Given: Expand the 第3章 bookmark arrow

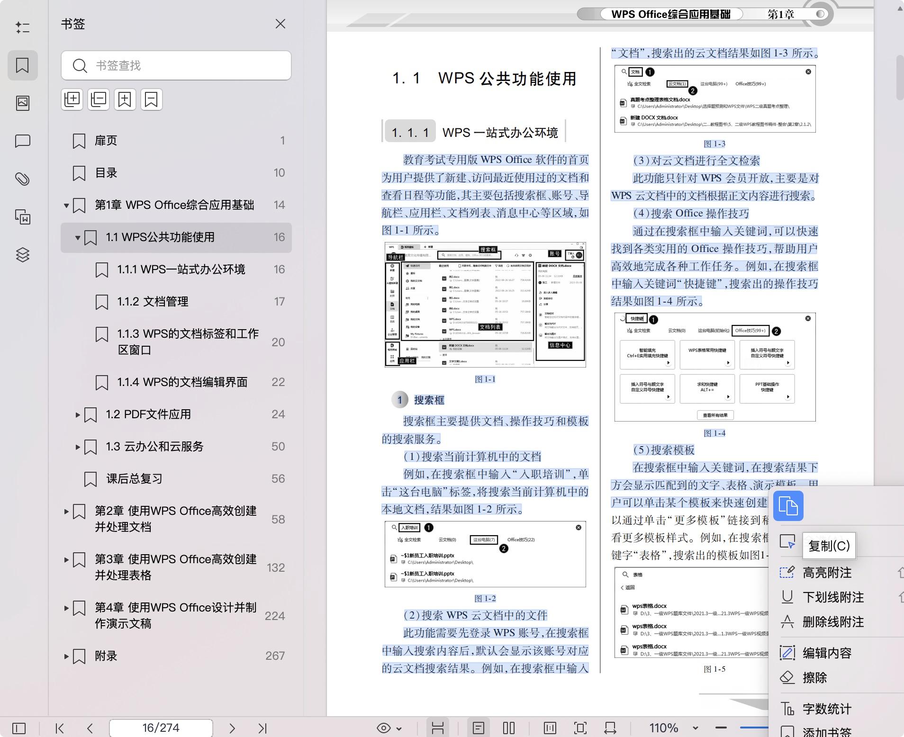Looking at the screenshot, I should [66, 560].
